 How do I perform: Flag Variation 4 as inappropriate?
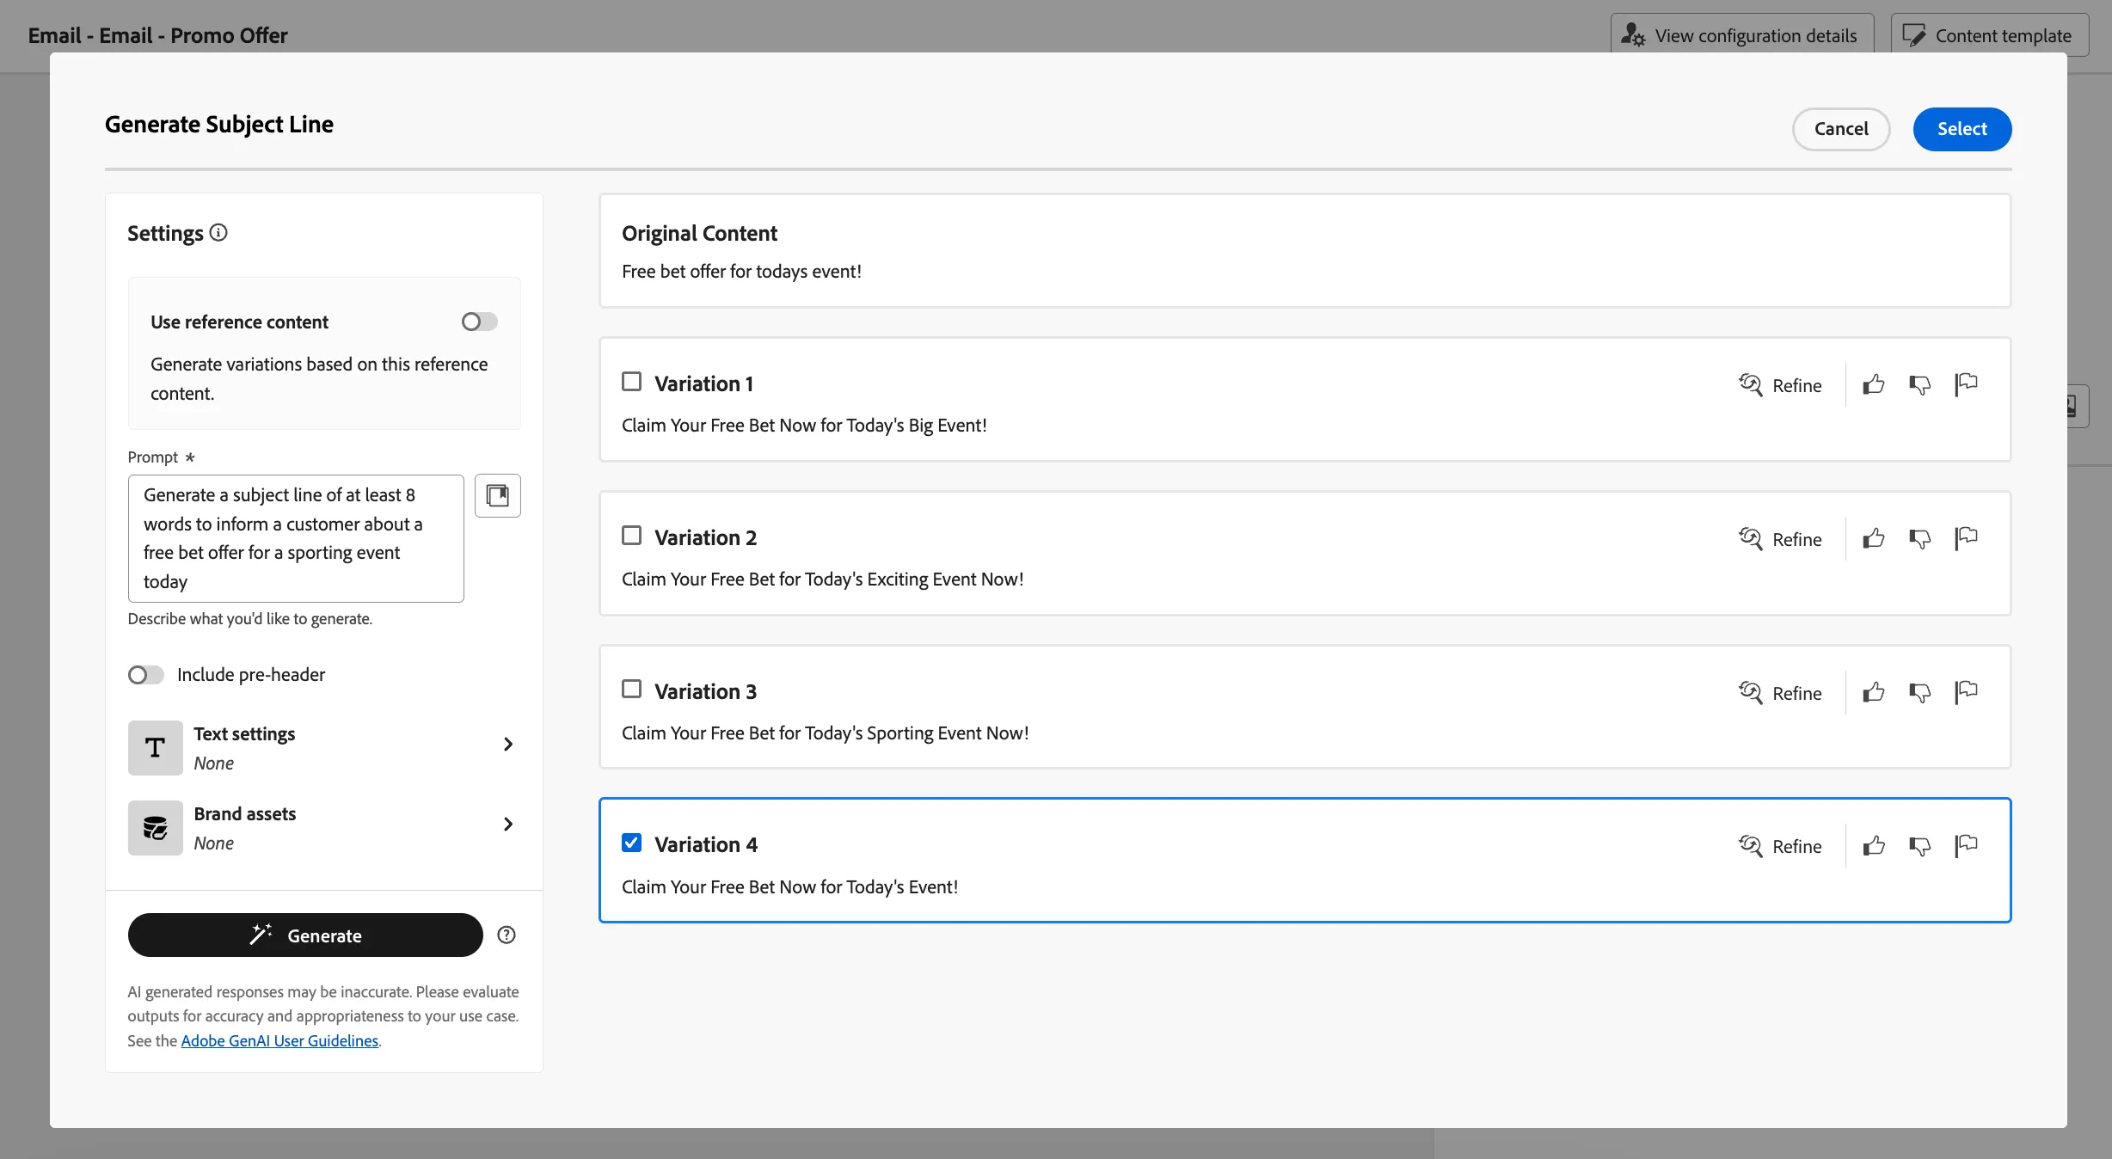tap(1966, 846)
